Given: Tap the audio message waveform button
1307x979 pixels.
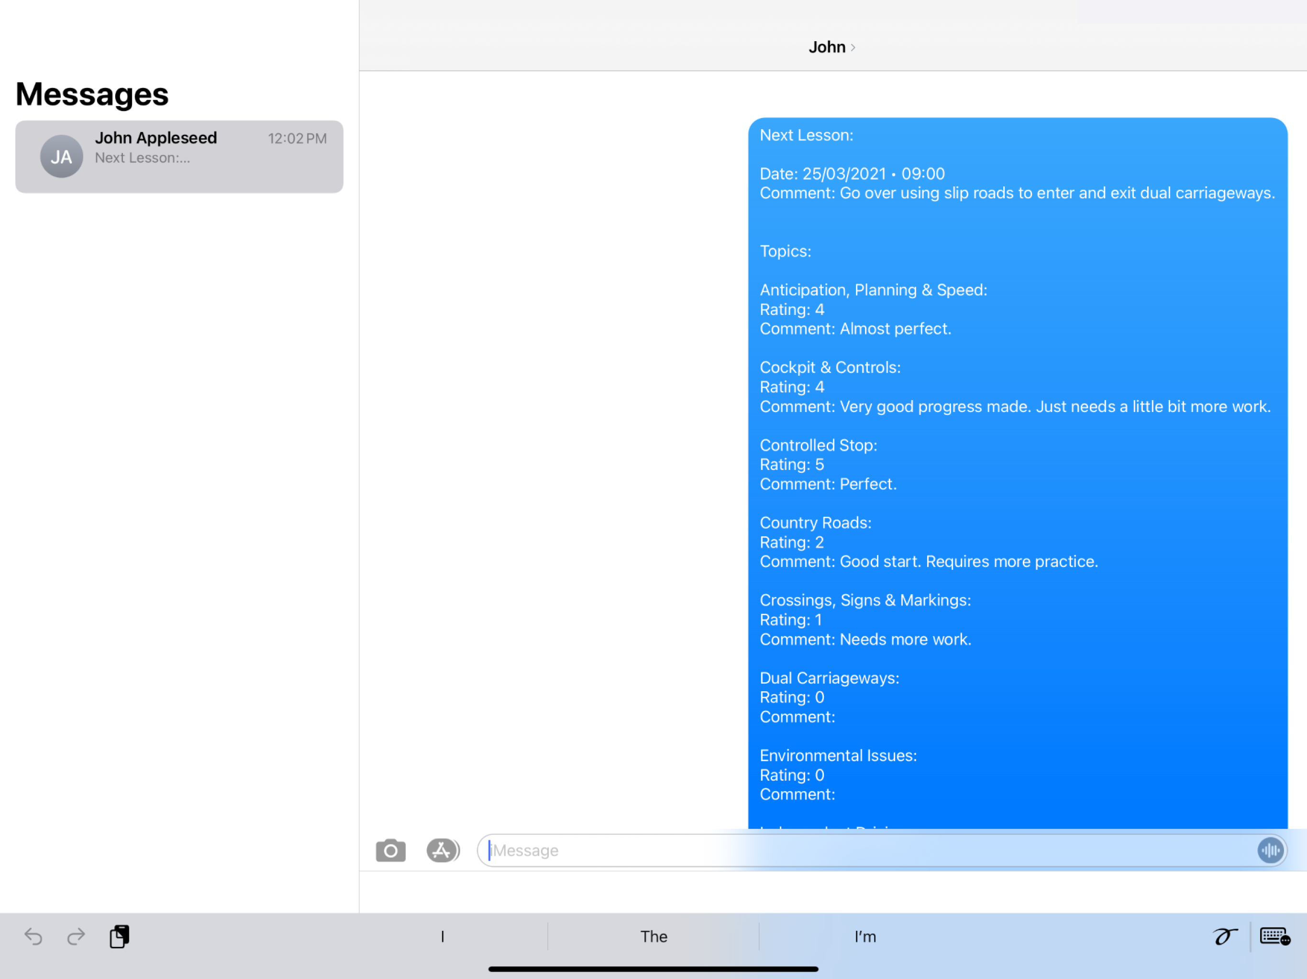Looking at the screenshot, I should click(1270, 851).
